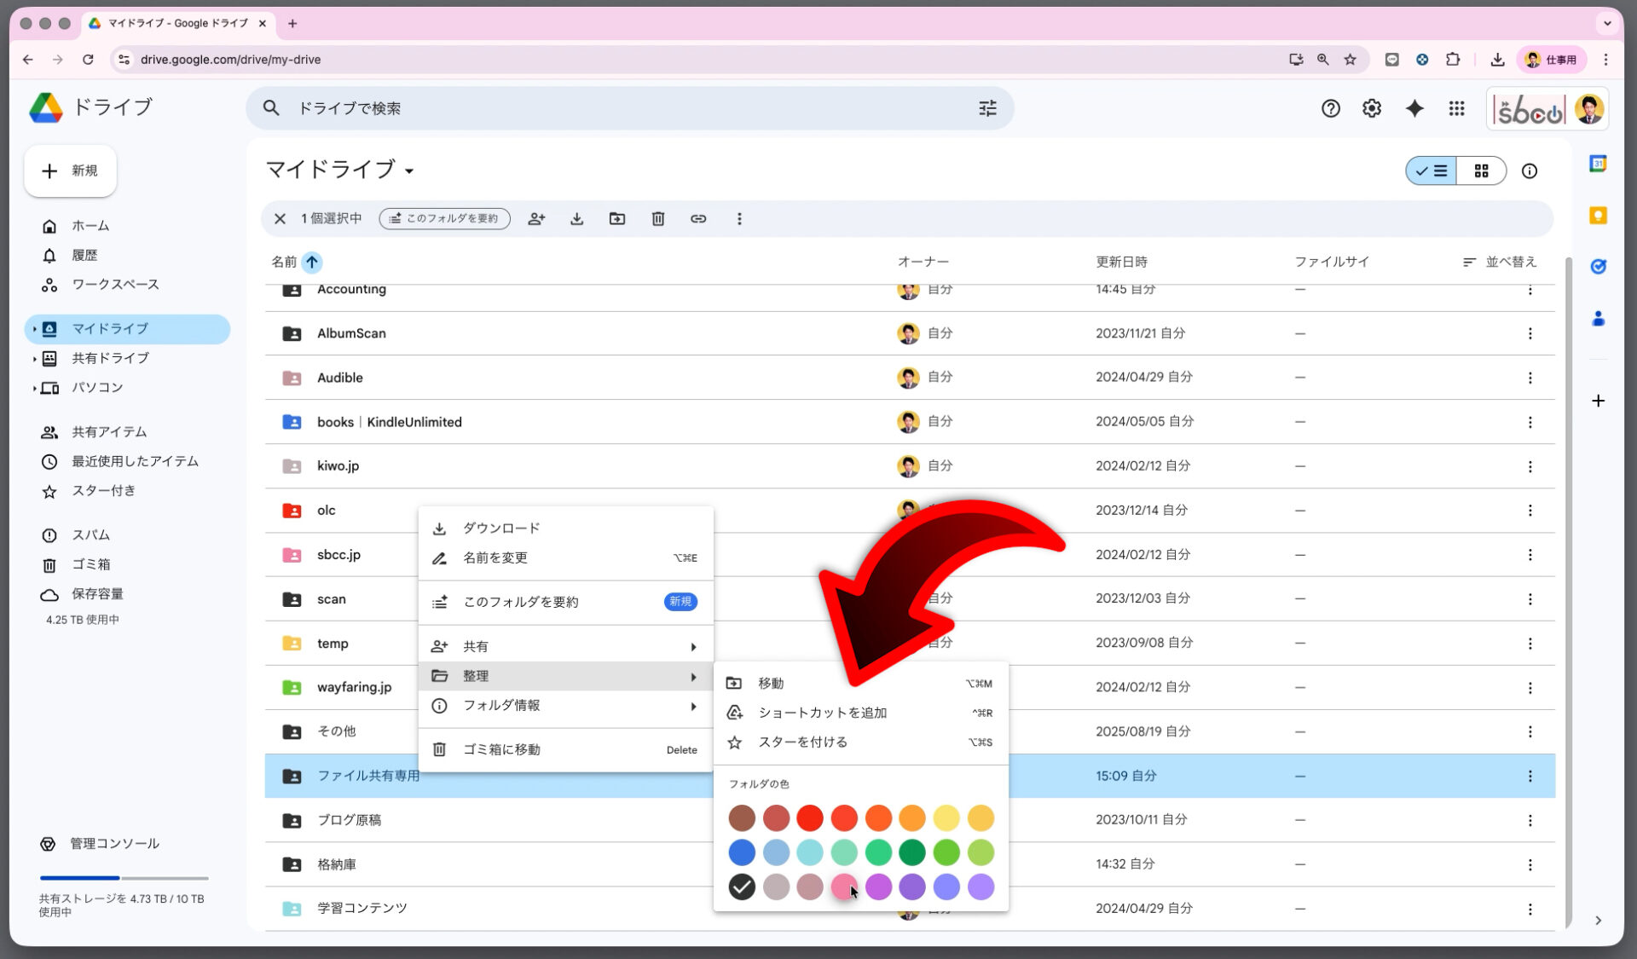The image size is (1637, 959).
Task: Expand フォルダ情報 submenu chevron
Action: pyautogui.click(x=692, y=706)
